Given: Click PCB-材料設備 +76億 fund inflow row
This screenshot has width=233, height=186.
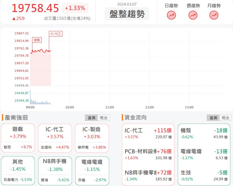Looking at the screenshot, I should (148, 154).
